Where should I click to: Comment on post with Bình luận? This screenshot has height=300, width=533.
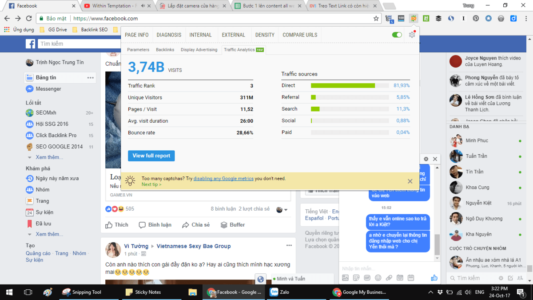tap(155, 225)
